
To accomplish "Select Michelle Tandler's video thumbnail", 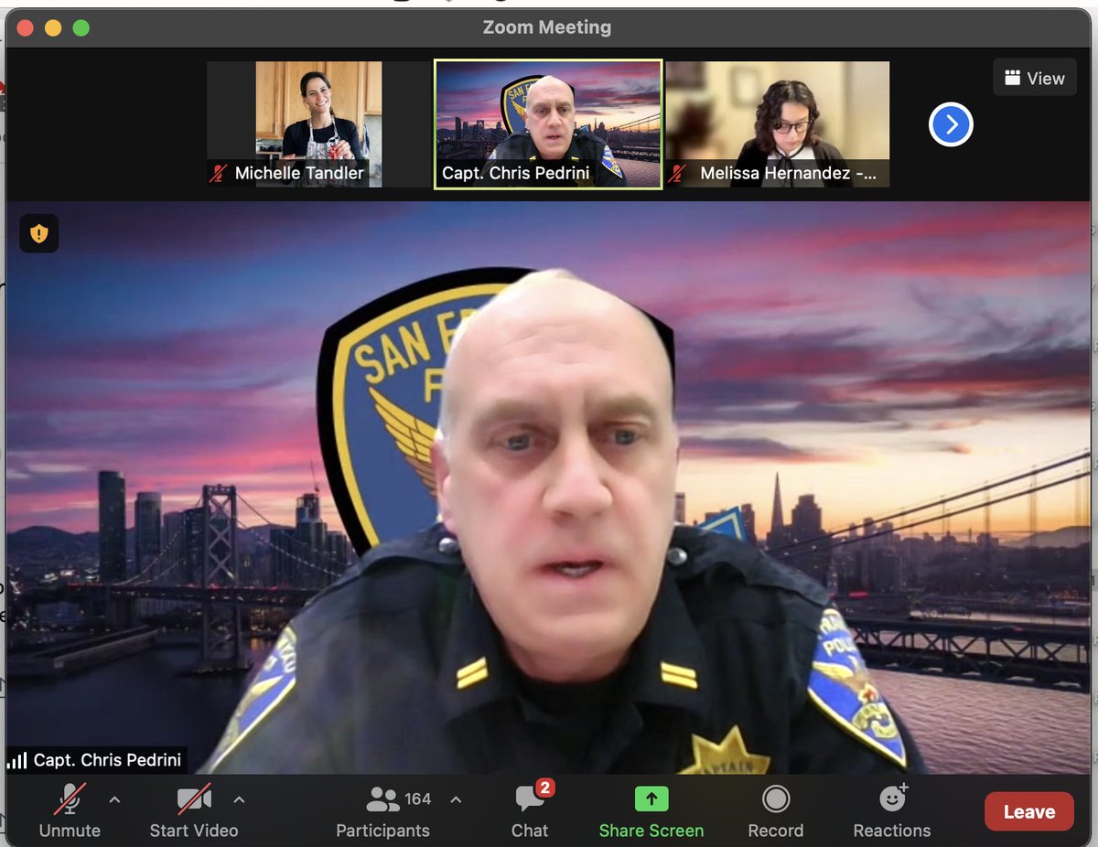I will coord(318,124).
